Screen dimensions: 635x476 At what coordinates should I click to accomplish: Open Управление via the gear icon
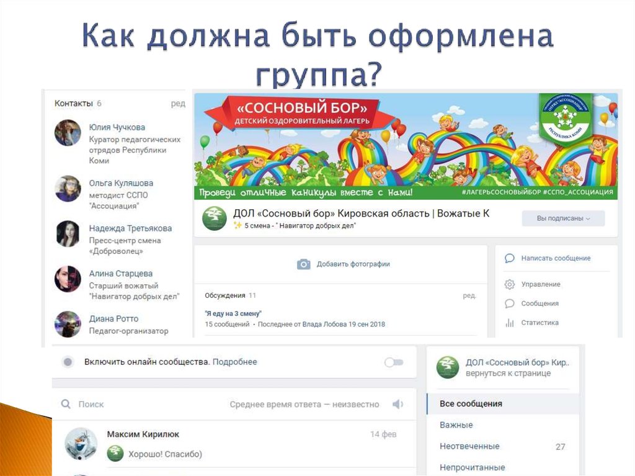[508, 284]
